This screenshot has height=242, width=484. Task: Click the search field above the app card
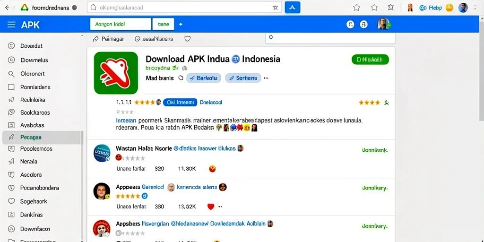[330, 38]
